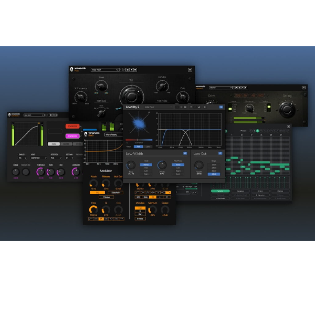Click the Gain knob in Pivot

tap(183, 97)
